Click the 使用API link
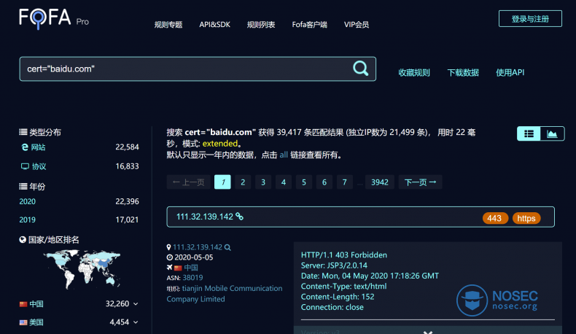 click(x=510, y=72)
